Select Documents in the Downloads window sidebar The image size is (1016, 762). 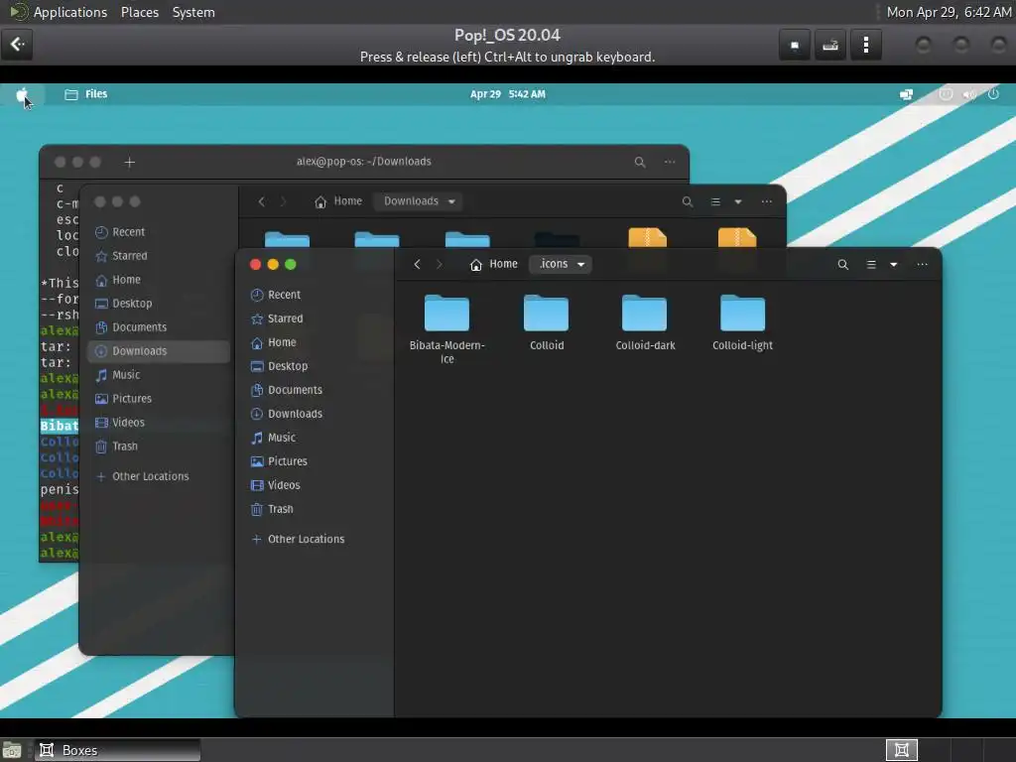(159, 327)
